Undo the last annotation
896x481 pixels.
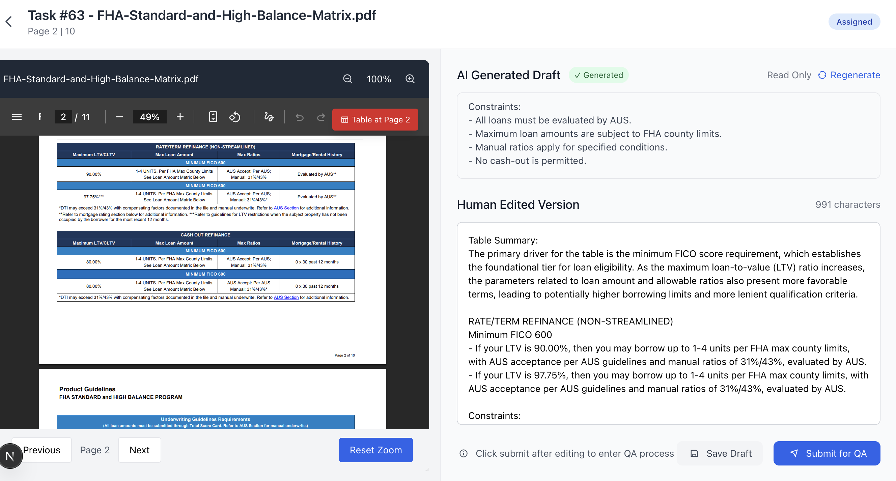click(300, 117)
